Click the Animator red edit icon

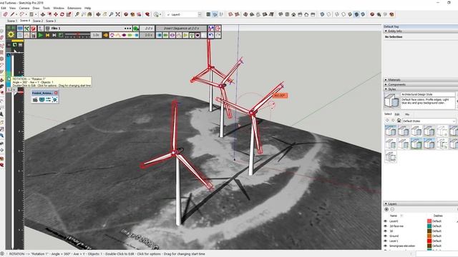[34, 29]
